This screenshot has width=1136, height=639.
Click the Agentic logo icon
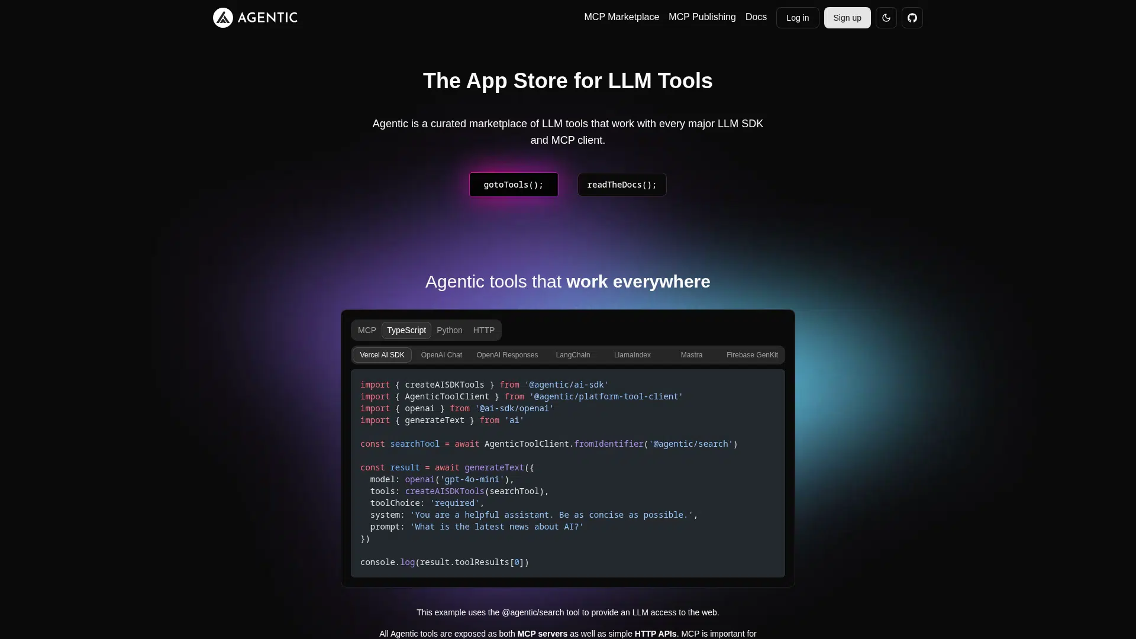point(223,18)
